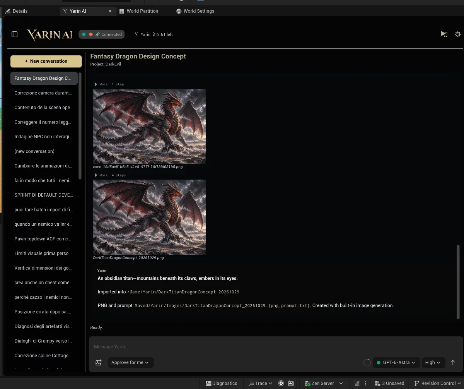Open the Indagine NPC non interagi... conversation
The height and width of the screenshot is (389, 464).
(x=44, y=137)
